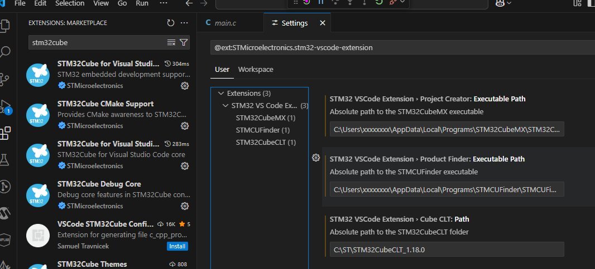The width and height of the screenshot is (595, 269).
Task: Manage gear for STM32Cube CMake Support
Action: [184, 126]
